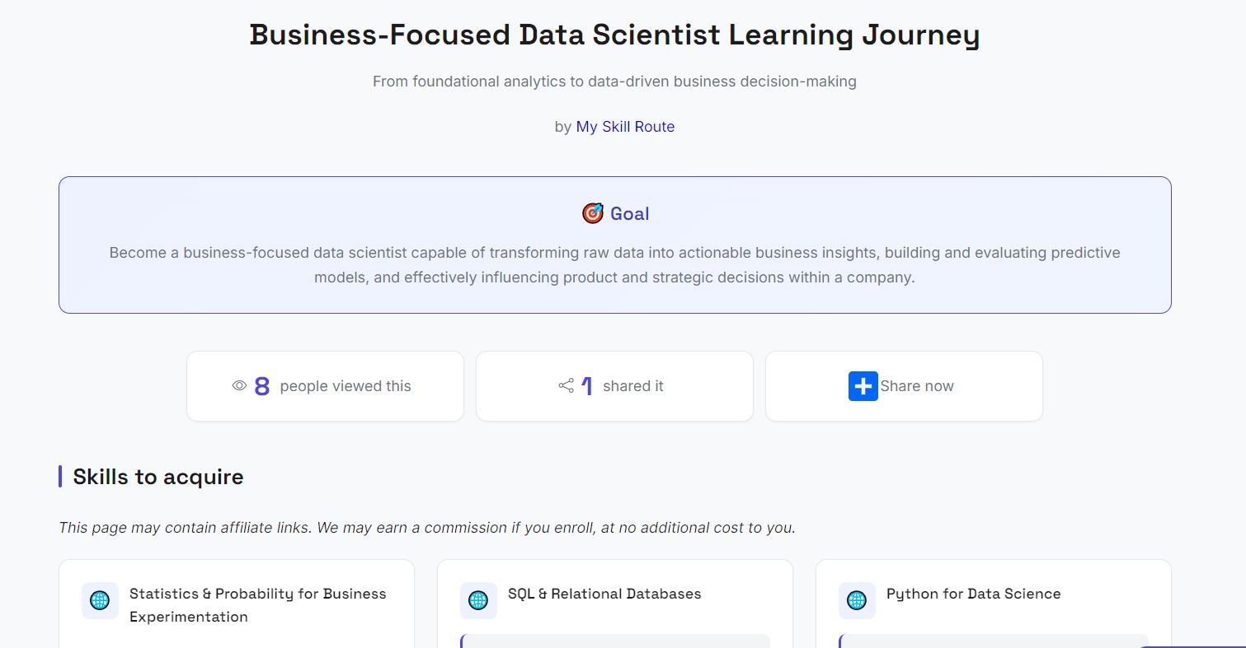Click the globe icon on SQL card
This screenshot has width=1246, height=648.
(x=478, y=600)
